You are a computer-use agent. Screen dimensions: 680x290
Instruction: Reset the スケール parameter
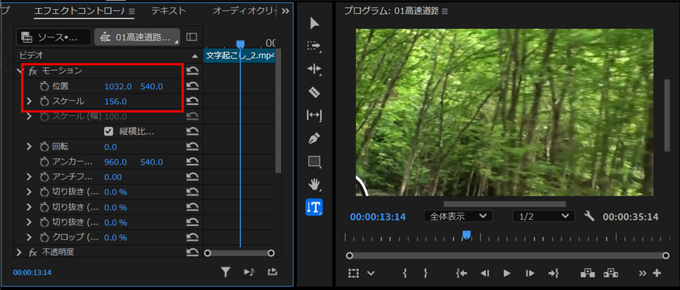tap(192, 101)
